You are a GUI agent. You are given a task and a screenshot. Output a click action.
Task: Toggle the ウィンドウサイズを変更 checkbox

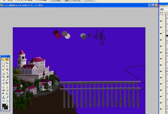(x=16, y=0)
